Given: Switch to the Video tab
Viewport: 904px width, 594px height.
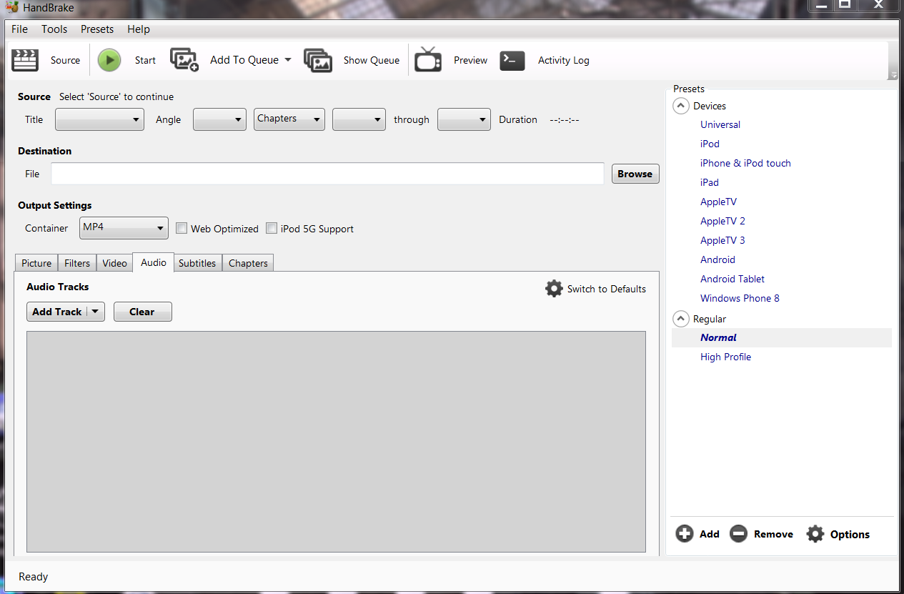Looking at the screenshot, I should point(114,263).
